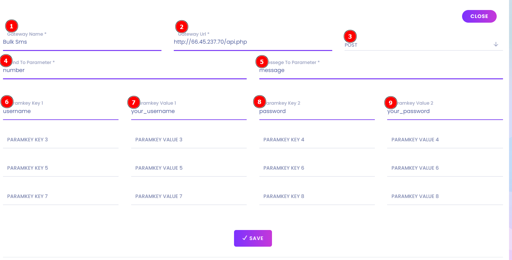Image resolution: width=512 pixels, height=260 pixels.
Task: Click the red number 1 marker badge
Action: pyautogui.click(x=12, y=26)
